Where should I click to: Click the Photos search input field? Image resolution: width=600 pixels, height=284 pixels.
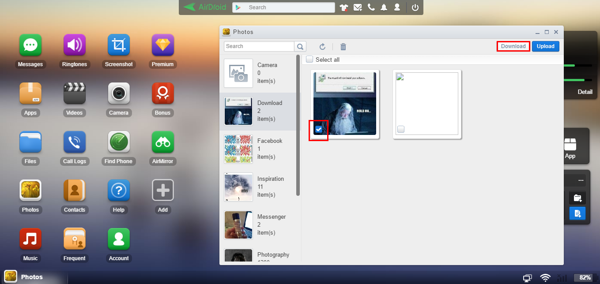click(x=259, y=46)
